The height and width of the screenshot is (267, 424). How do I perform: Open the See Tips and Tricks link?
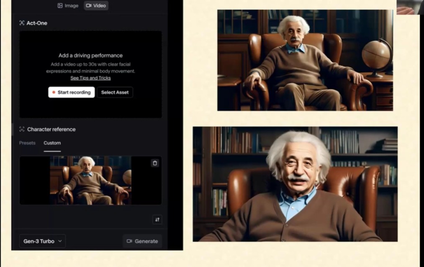click(x=90, y=78)
